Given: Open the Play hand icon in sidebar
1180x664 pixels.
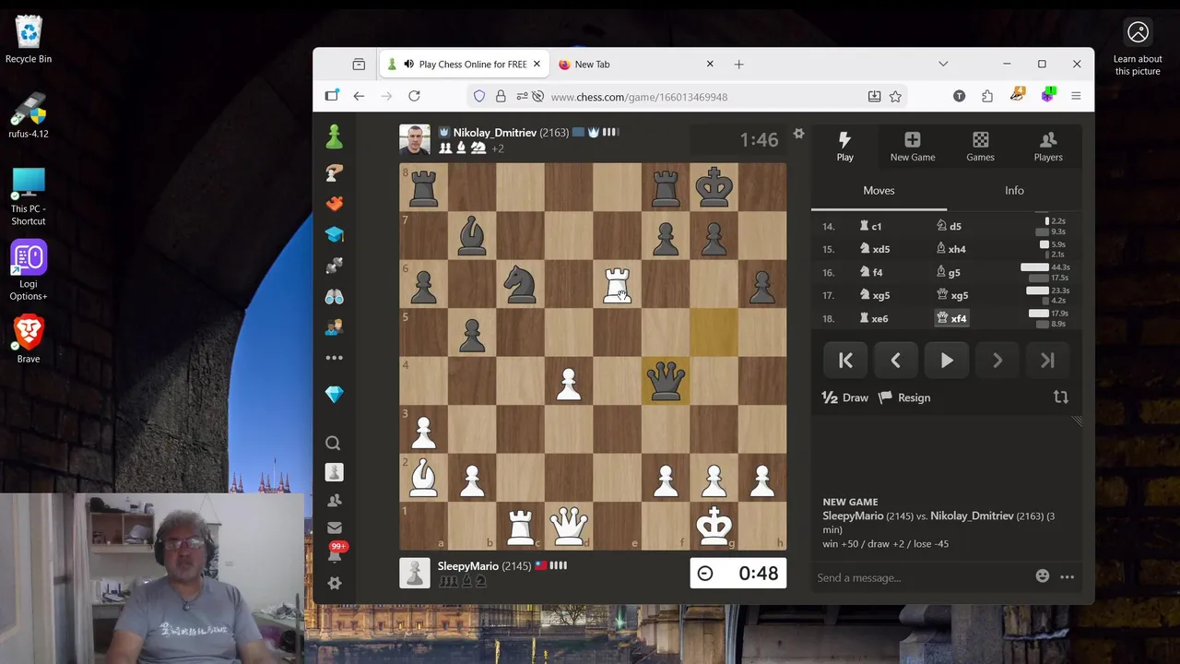Looking at the screenshot, I should [x=334, y=172].
